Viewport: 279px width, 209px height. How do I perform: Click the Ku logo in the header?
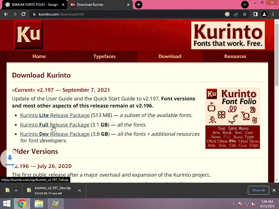coord(28,35)
